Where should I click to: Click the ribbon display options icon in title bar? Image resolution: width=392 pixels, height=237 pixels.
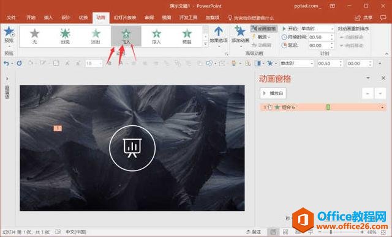332,6
